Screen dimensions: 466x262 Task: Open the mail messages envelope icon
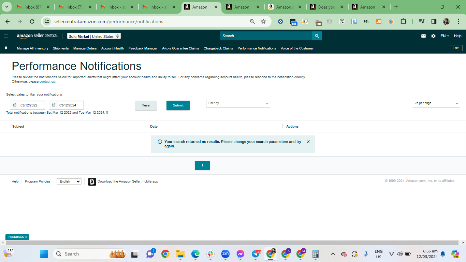(x=423, y=36)
